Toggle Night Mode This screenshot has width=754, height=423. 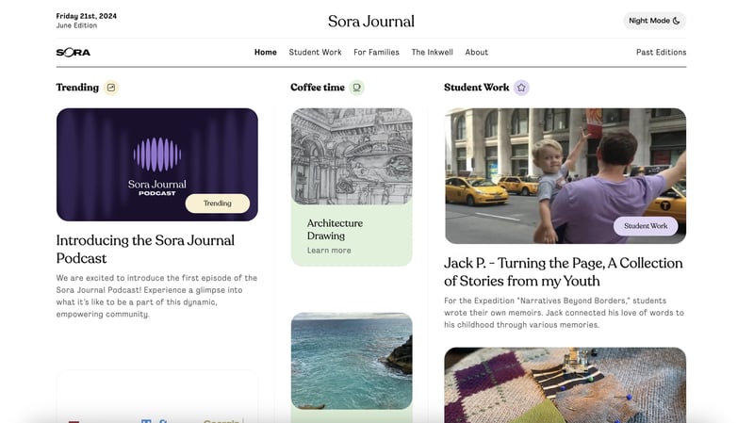tap(654, 21)
